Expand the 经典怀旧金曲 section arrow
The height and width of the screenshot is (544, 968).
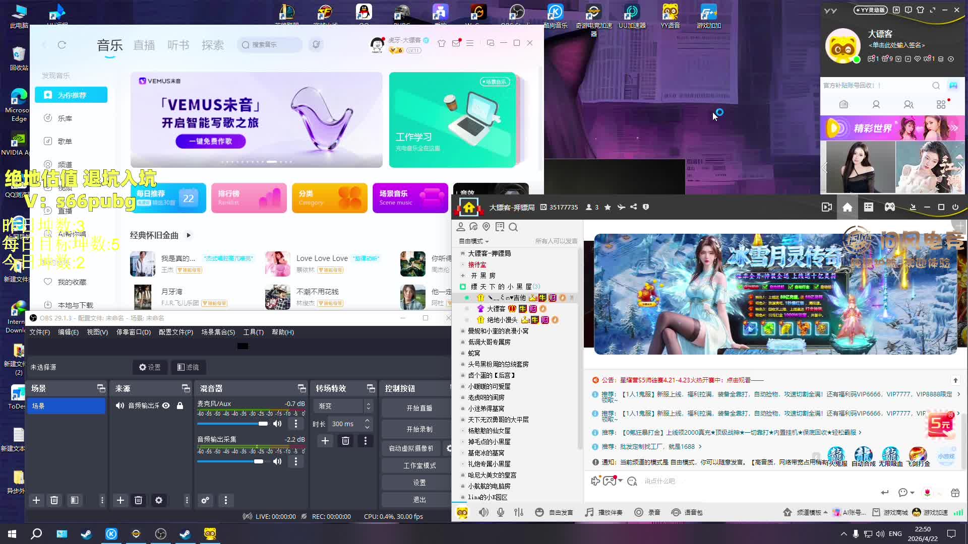[189, 235]
